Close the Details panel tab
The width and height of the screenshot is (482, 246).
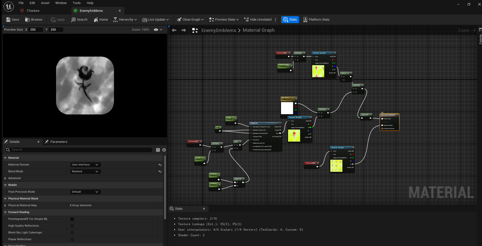pyautogui.click(x=38, y=142)
